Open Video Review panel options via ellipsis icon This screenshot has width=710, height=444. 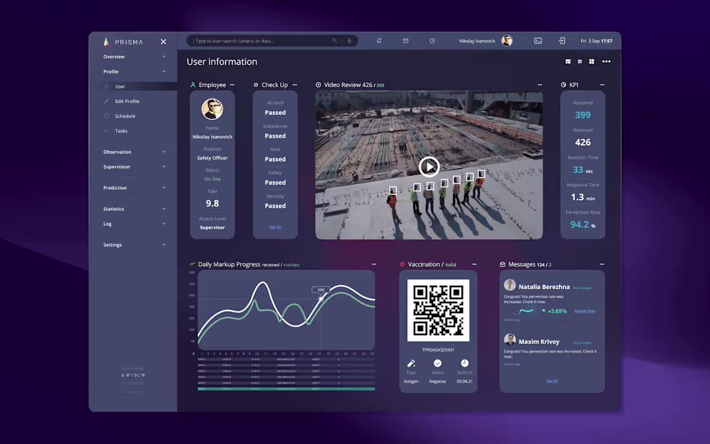pyautogui.click(x=540, y=85)
